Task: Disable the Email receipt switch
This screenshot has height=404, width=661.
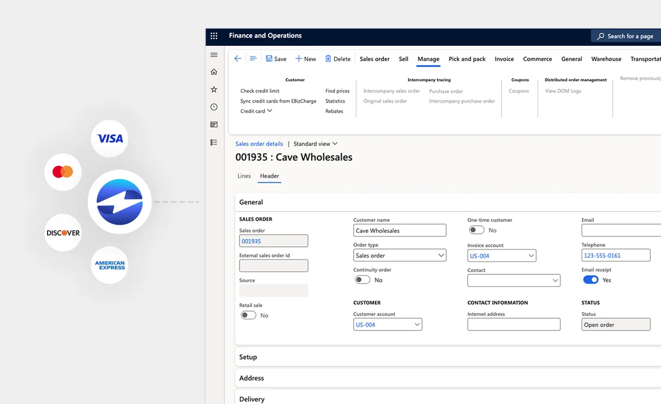Action: tap(591, 280)
